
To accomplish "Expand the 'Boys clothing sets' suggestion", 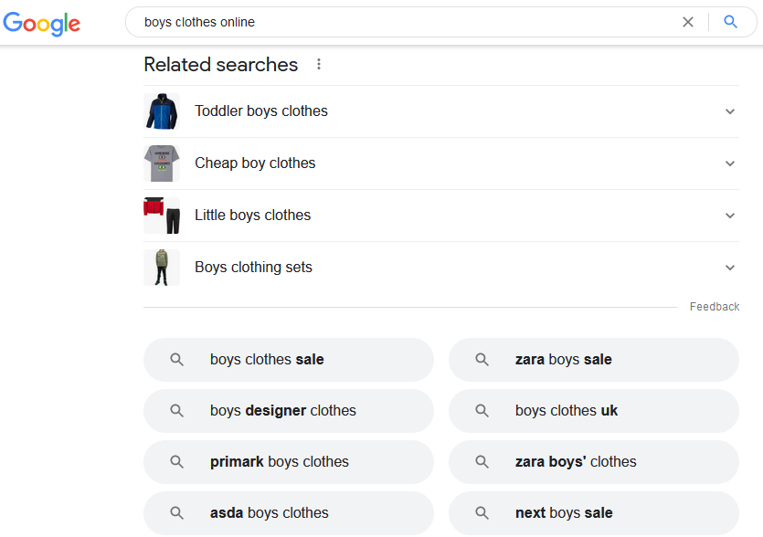I will (730, 267).
